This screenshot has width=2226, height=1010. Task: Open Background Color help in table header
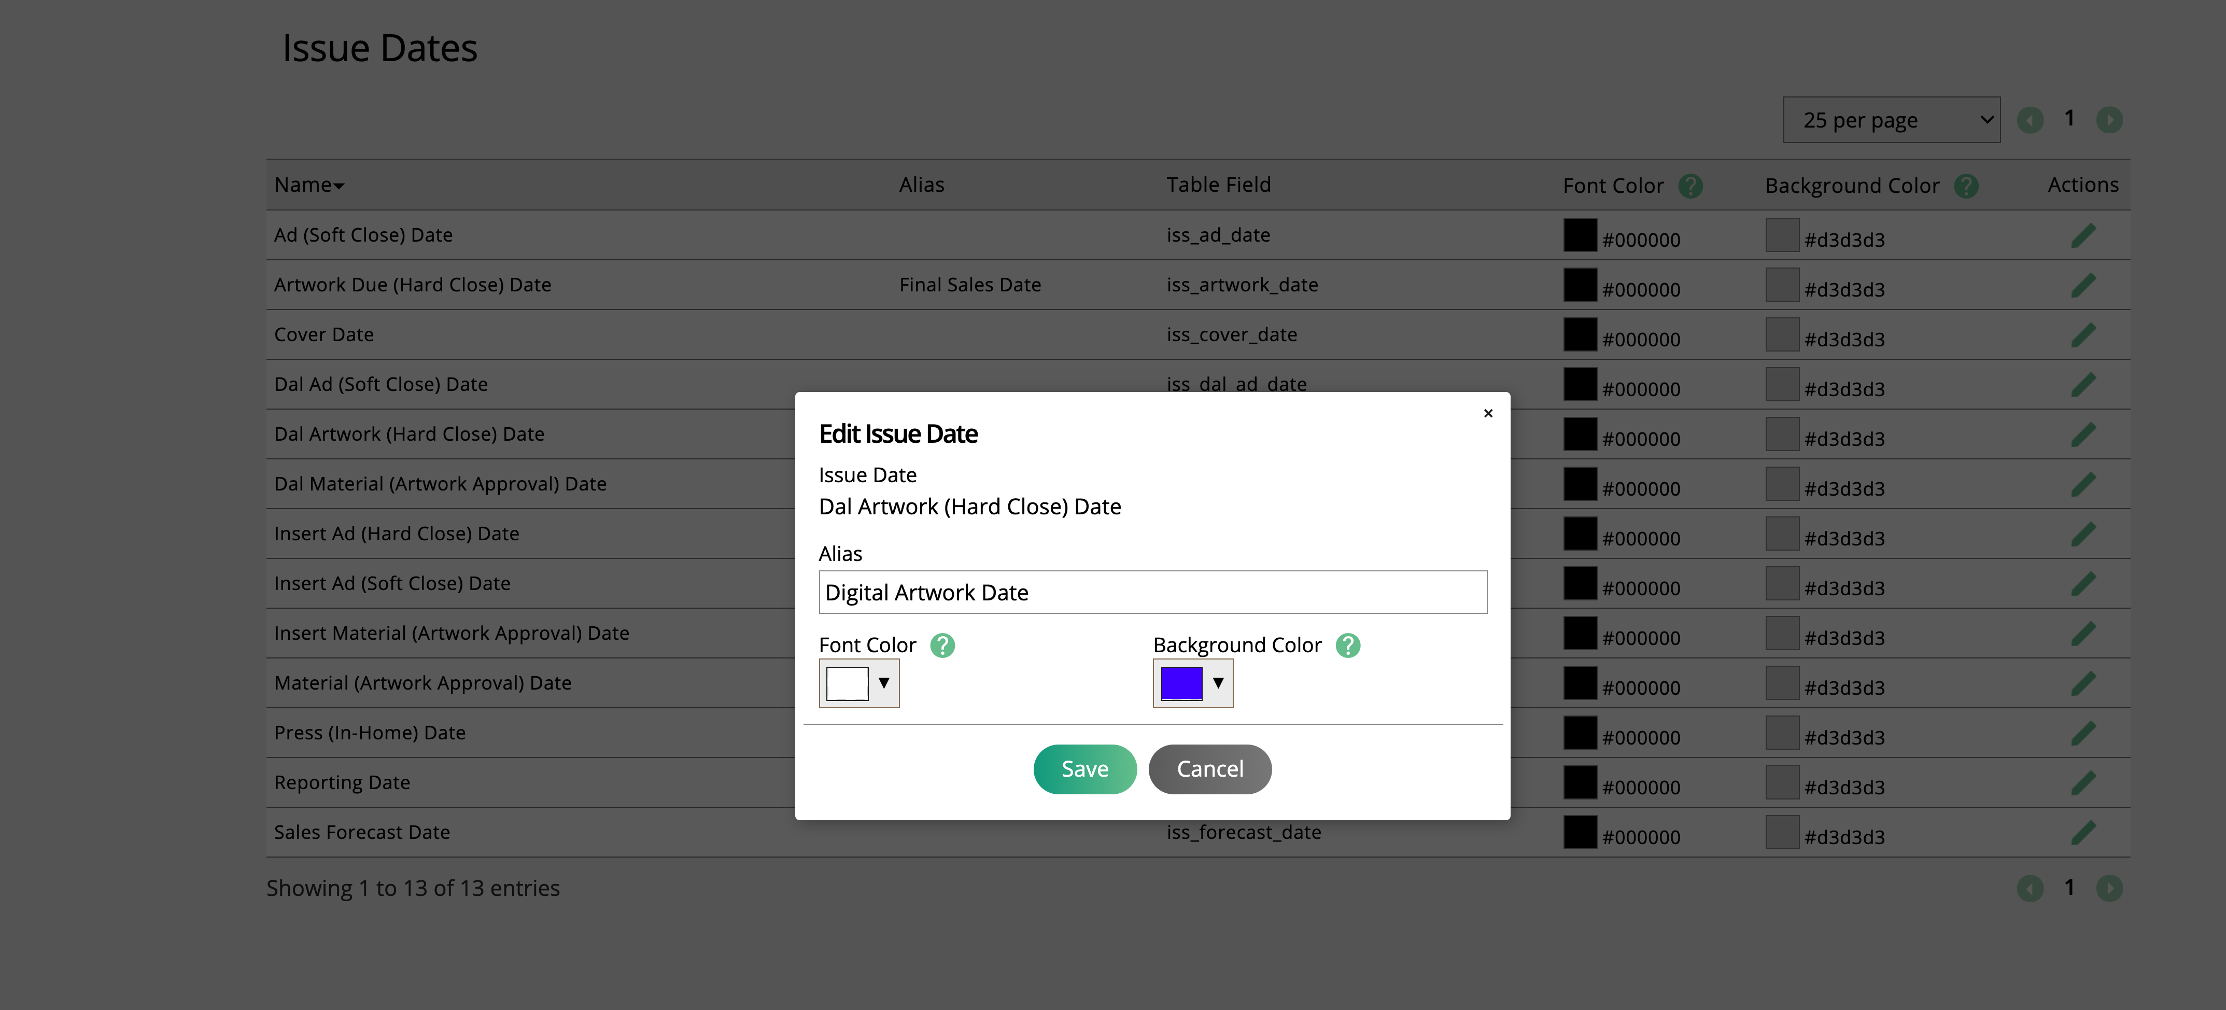pos(1966,186)
